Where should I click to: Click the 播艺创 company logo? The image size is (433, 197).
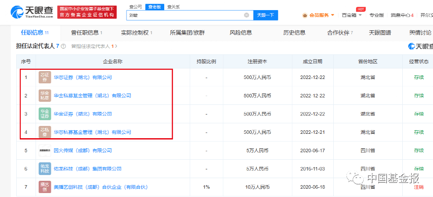coord(45,187)
